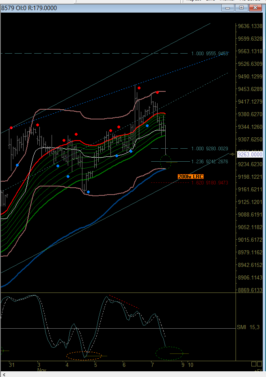This screenshot has height=377, width=266.
Task: Click the left small square box beside date axis
Action: click(254, 364)
